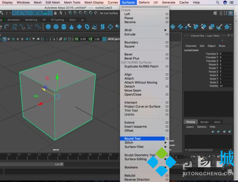This screenshot has width=238, height=182.
Task: Choose Round Tool from the Surfaces menu
Action: pos(132,139)
